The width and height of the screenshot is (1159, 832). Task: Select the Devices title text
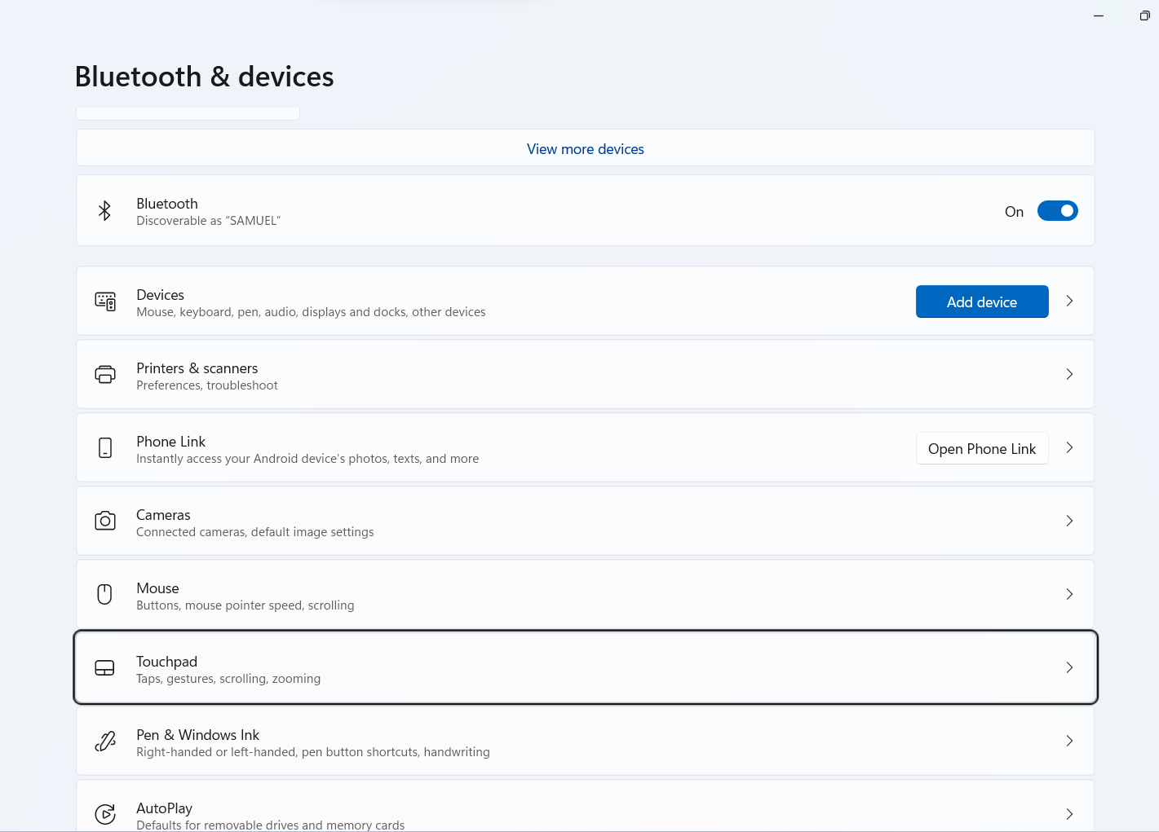pos(160,294)
